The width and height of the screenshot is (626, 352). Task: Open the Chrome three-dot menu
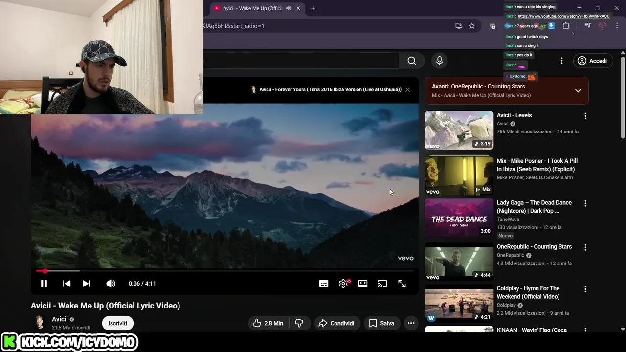click(x=618, y=26)
